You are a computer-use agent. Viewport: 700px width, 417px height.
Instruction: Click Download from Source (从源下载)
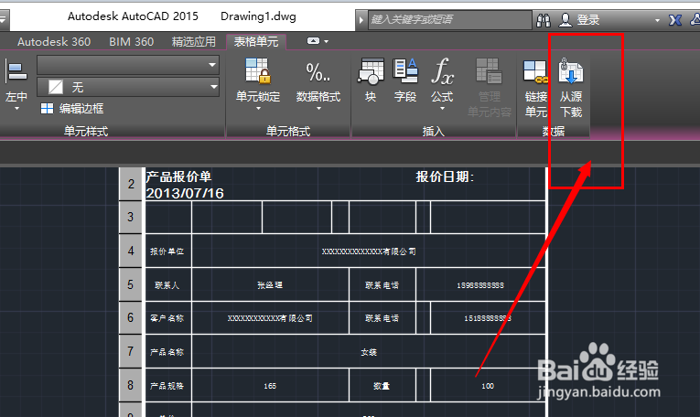click(x=571, y=87)
